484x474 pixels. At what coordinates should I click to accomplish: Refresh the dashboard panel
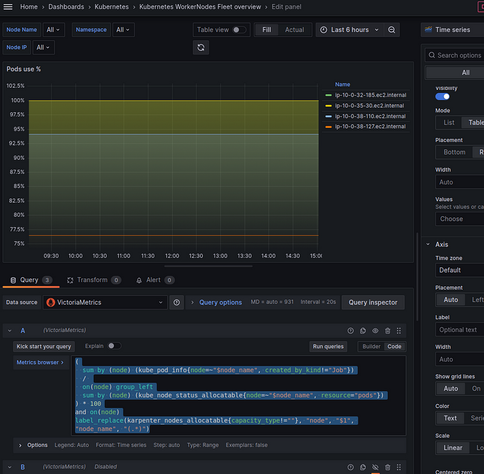click(x=201, y=47)
